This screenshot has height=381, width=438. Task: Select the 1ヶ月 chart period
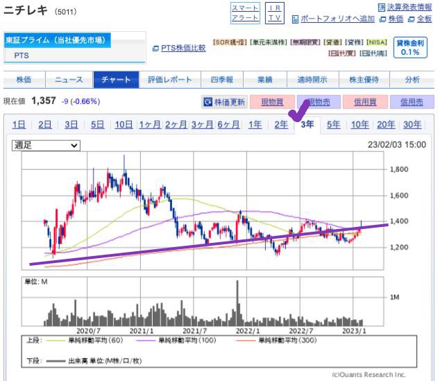point(150,125)
